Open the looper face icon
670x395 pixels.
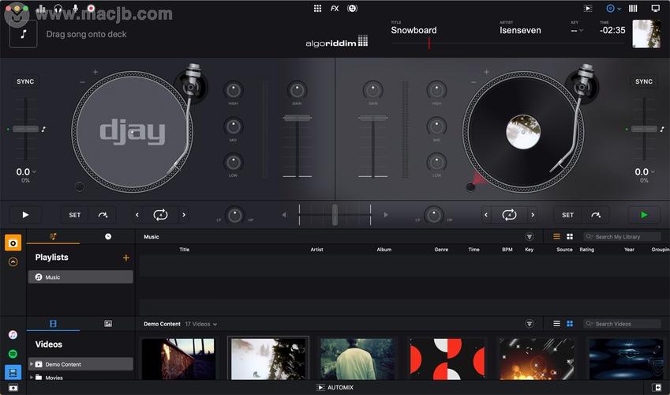(352, 8)
